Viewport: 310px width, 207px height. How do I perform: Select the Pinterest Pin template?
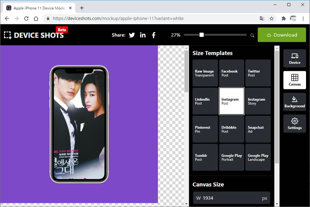(x=205, y=129)
